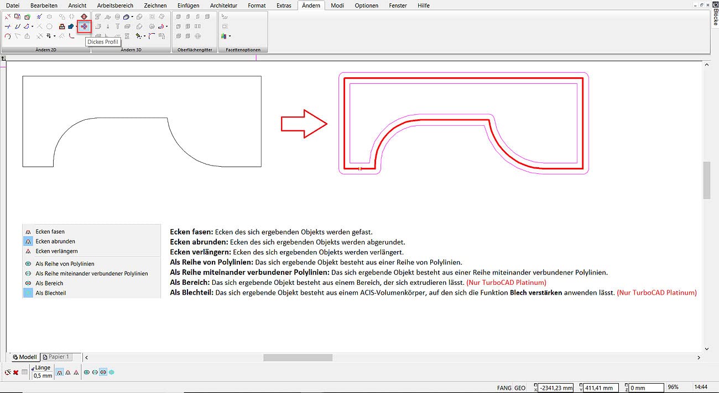Open the Bearbeiten tab
The width and height of the screenshot is (719, 393).
[44, 6]
